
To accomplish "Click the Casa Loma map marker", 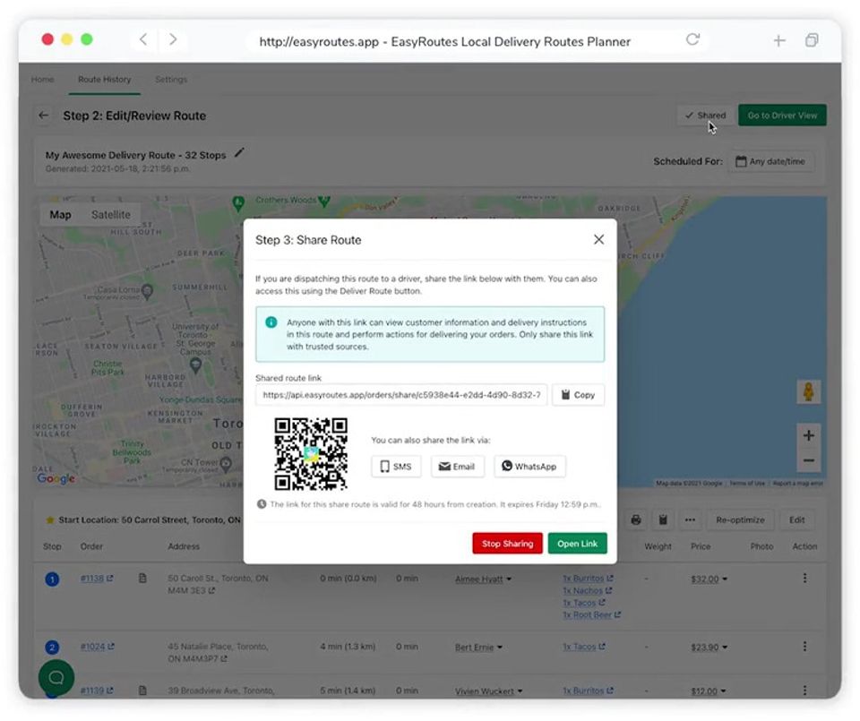I will click(x=147, y=292).
